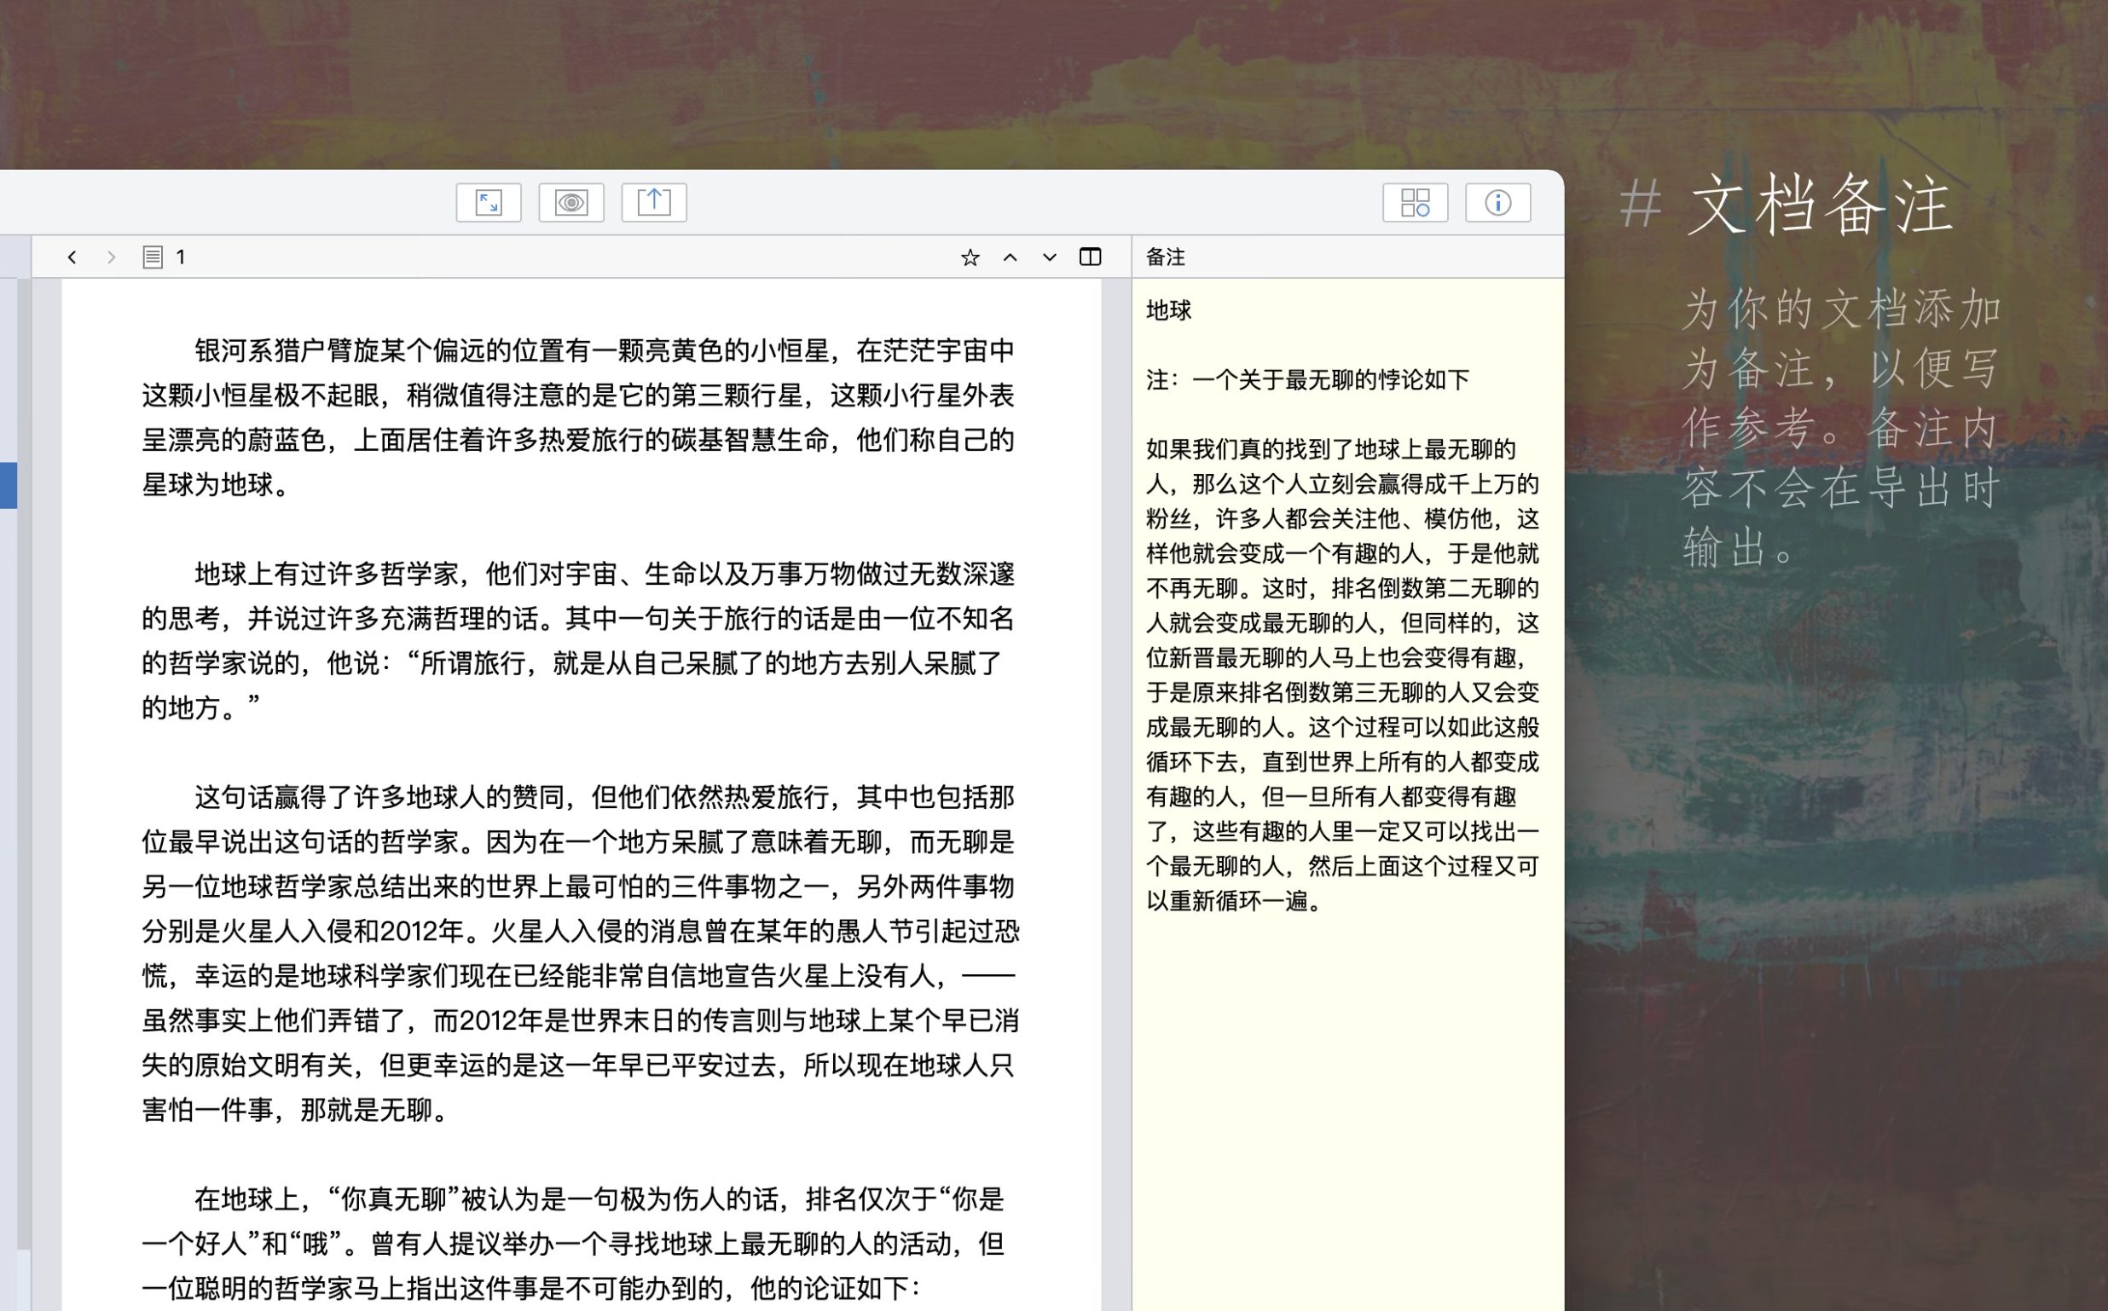Bookmark document with the star icon
Screen dimensions: 2108x1311
(970, 257)
